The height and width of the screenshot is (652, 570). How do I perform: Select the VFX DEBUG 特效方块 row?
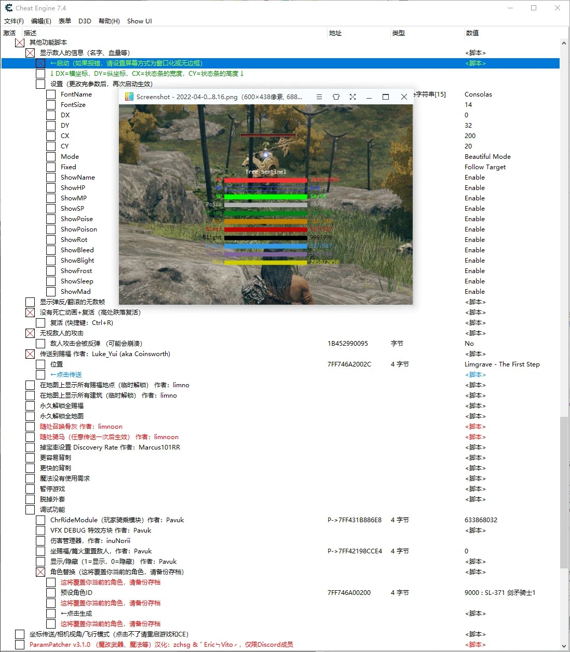click(101, 531)
